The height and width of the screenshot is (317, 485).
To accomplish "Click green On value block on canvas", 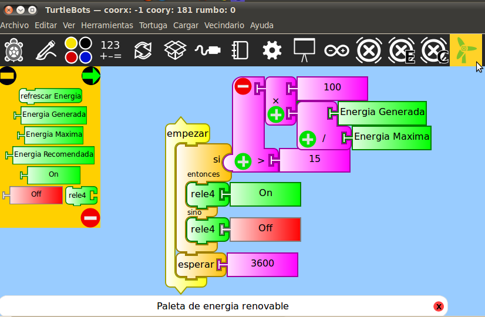I will [x=265, y=194].
